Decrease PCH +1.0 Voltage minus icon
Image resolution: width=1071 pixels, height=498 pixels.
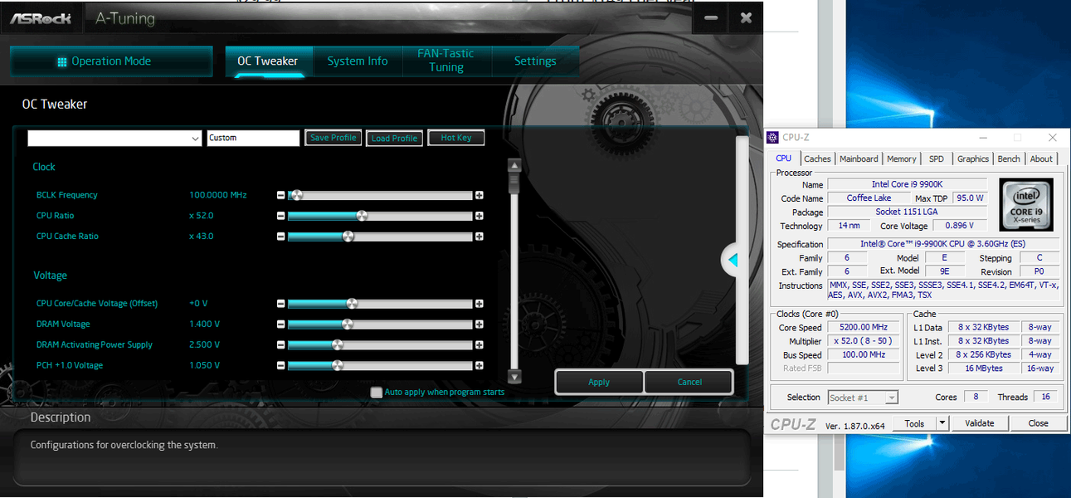pos(280,365)
